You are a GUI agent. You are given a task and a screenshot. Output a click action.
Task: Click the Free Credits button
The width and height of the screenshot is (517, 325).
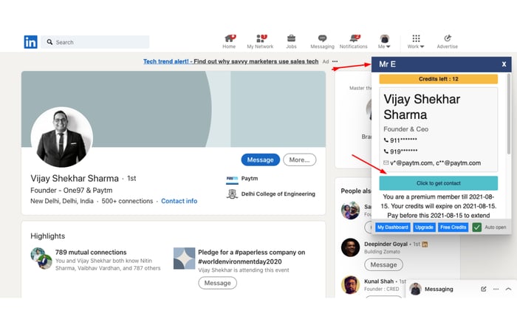(x=453, y=227)
